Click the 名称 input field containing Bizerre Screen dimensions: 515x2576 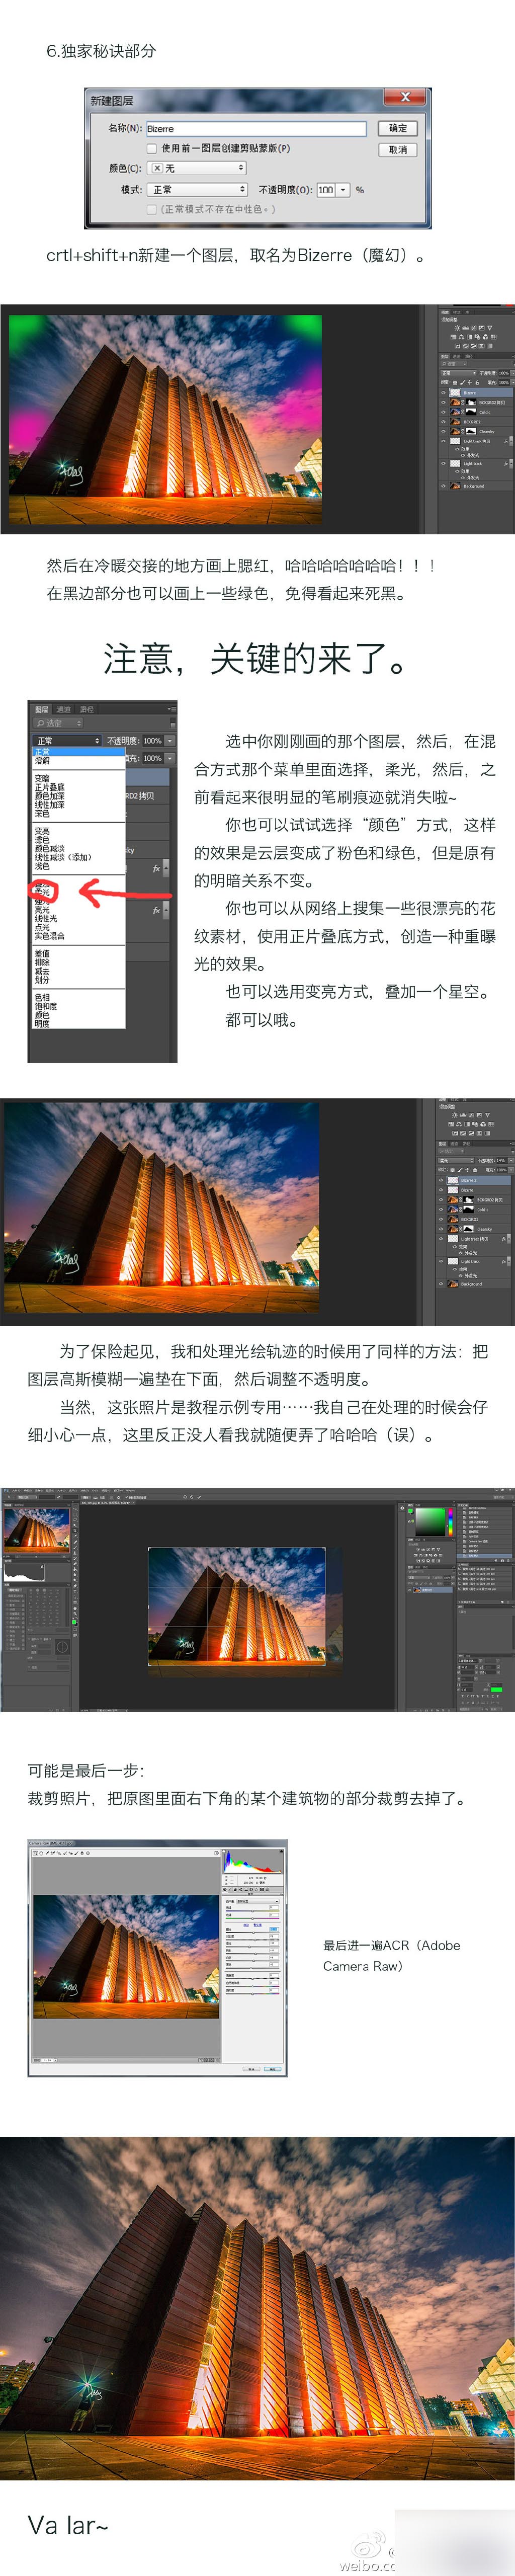click(256, 128)
